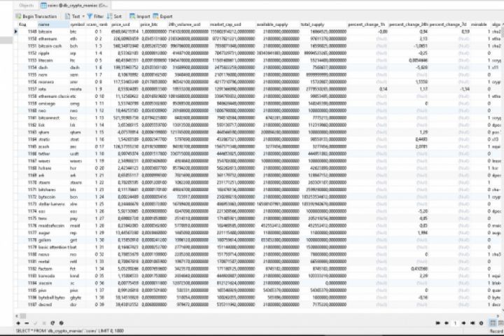Viewport: 504px width, 336px height.
Task: Launch the Import wizard
Action: [x=140, y=16]
